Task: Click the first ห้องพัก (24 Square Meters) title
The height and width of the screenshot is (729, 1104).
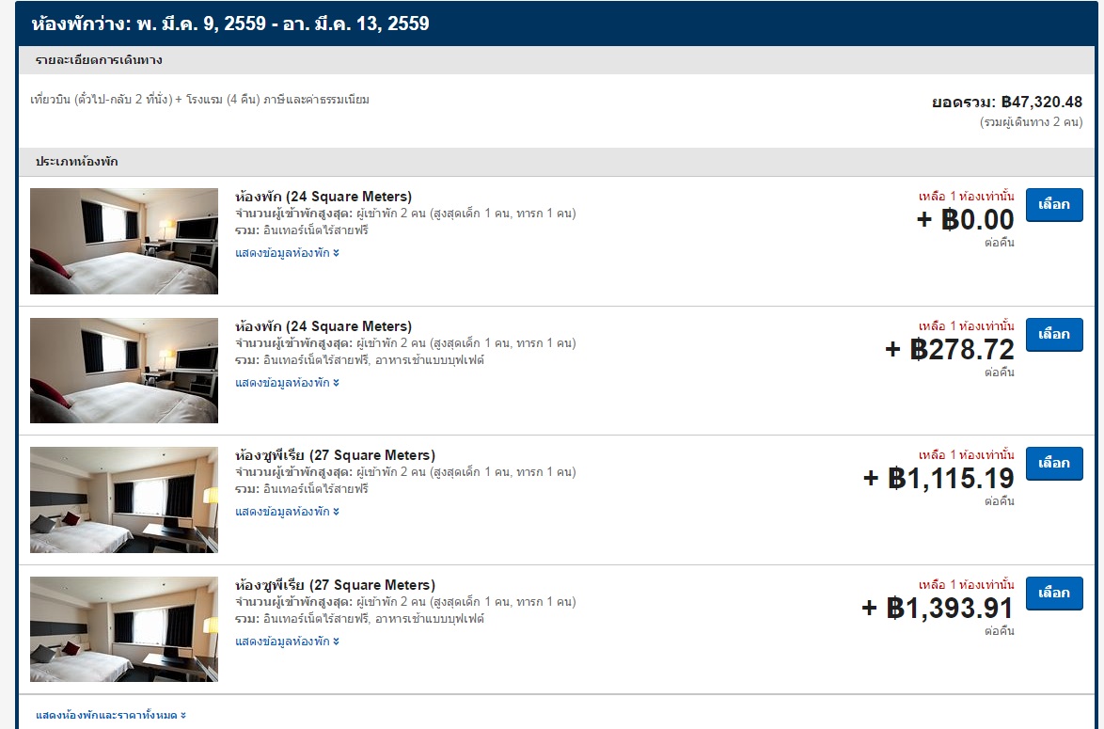Action: 323,197
